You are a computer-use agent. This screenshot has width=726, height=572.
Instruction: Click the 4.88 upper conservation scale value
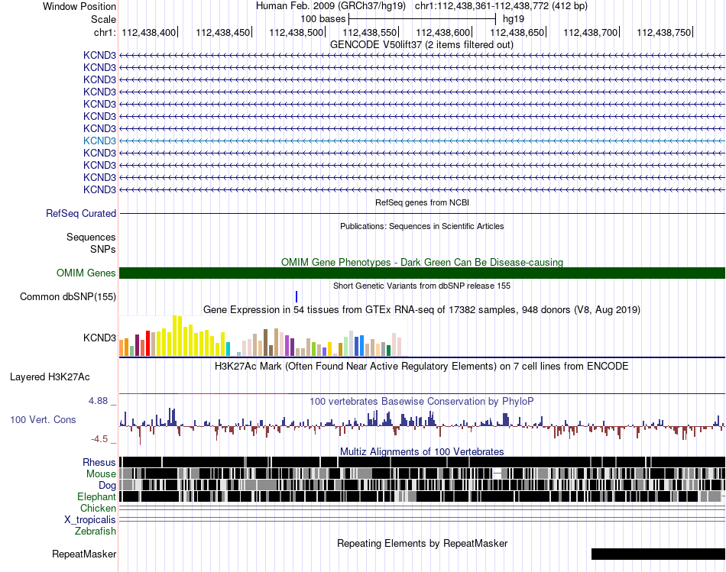tap(98, 401)
